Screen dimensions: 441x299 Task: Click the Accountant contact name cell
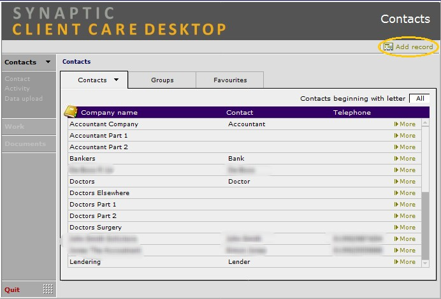(247, 124)
